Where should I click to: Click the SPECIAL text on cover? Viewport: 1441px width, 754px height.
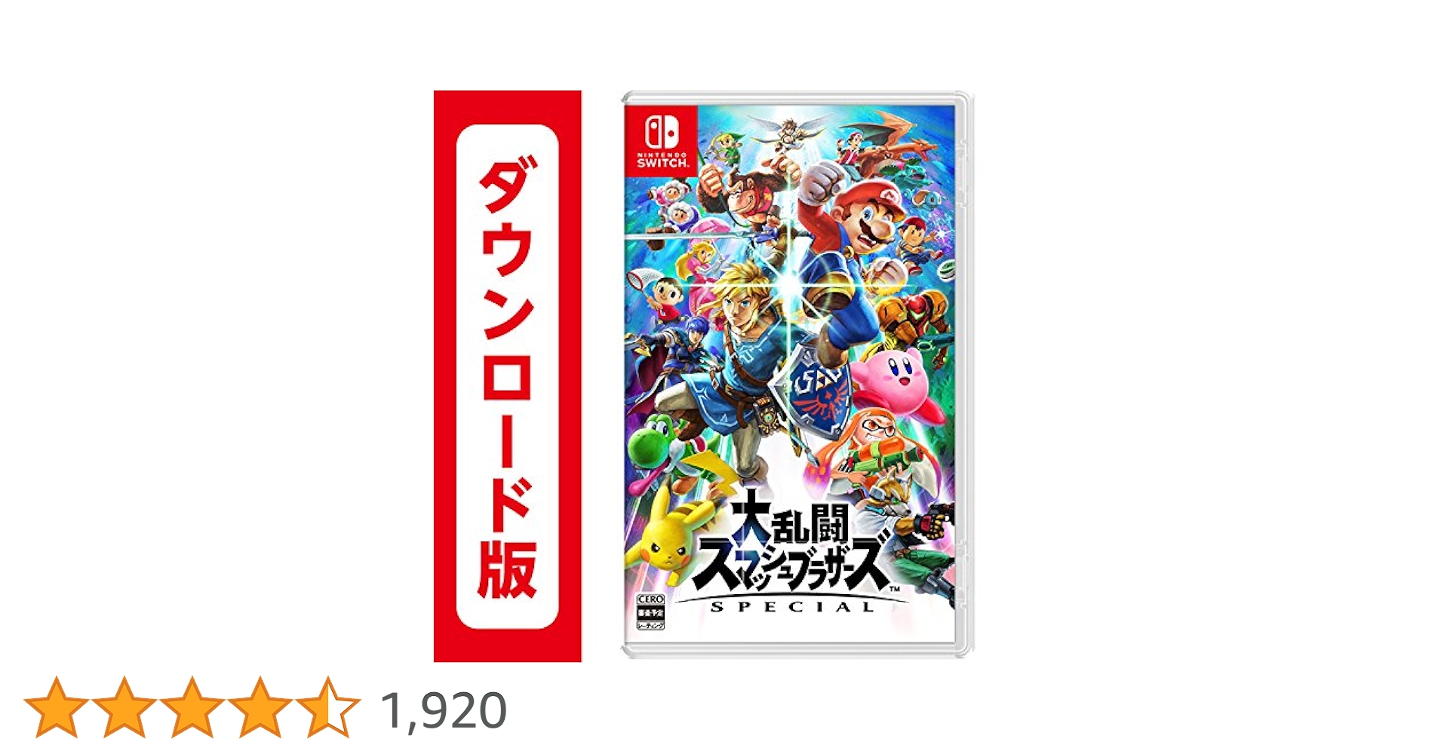pyautogui.click(x=792, y=607)
